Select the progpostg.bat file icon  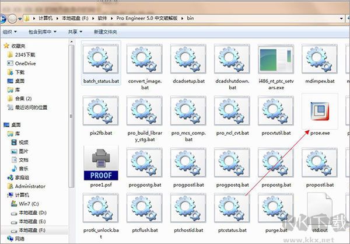[x=145, y=163]
